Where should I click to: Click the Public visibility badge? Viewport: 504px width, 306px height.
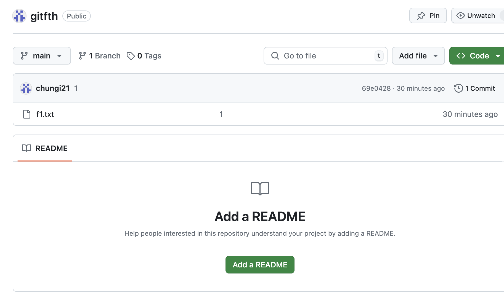click(x=76, y=16)
